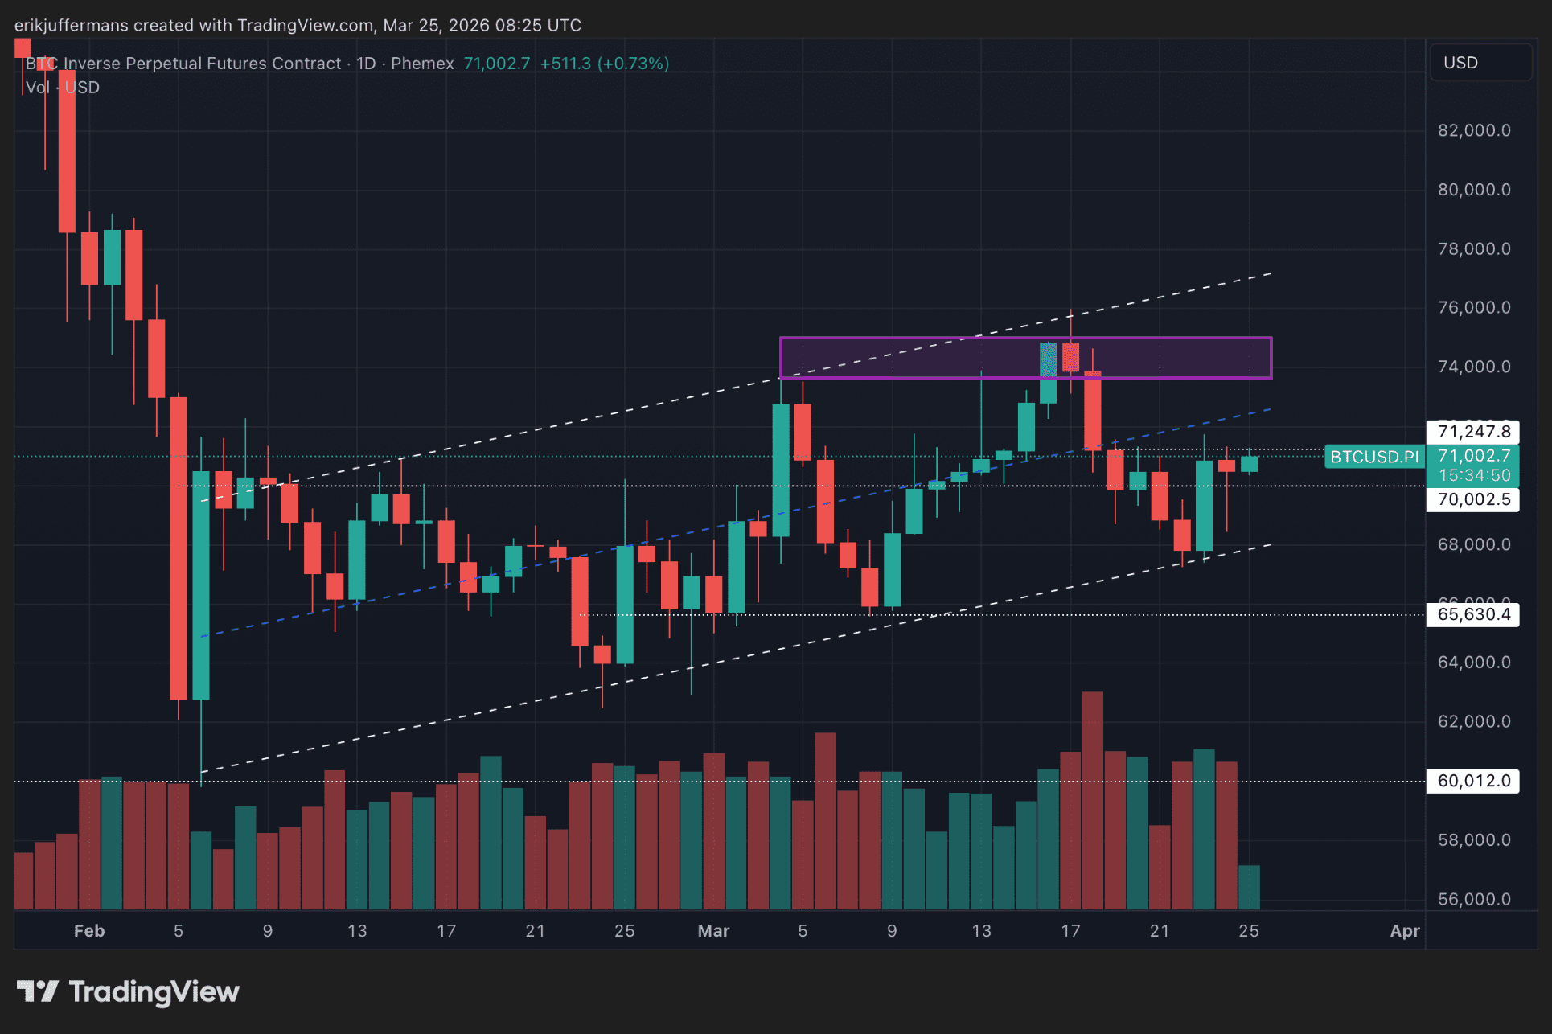This screenshot has width=1552, height=1034.
Task: Click the BTCUSD.PI price label tag
Action: tap(1373, 457)
